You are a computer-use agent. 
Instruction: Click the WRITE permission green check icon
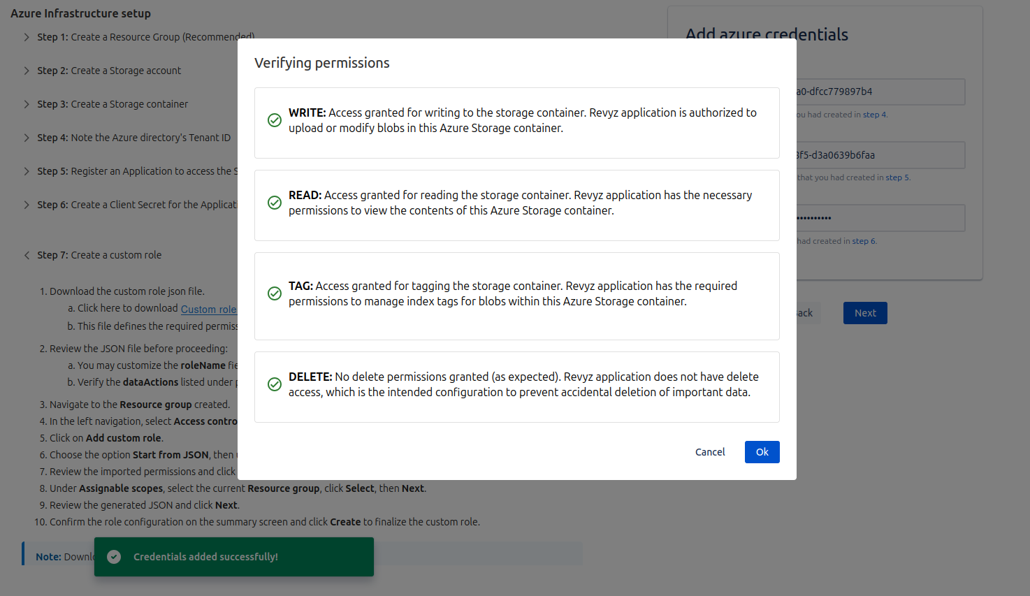click(x=275, y=120)
